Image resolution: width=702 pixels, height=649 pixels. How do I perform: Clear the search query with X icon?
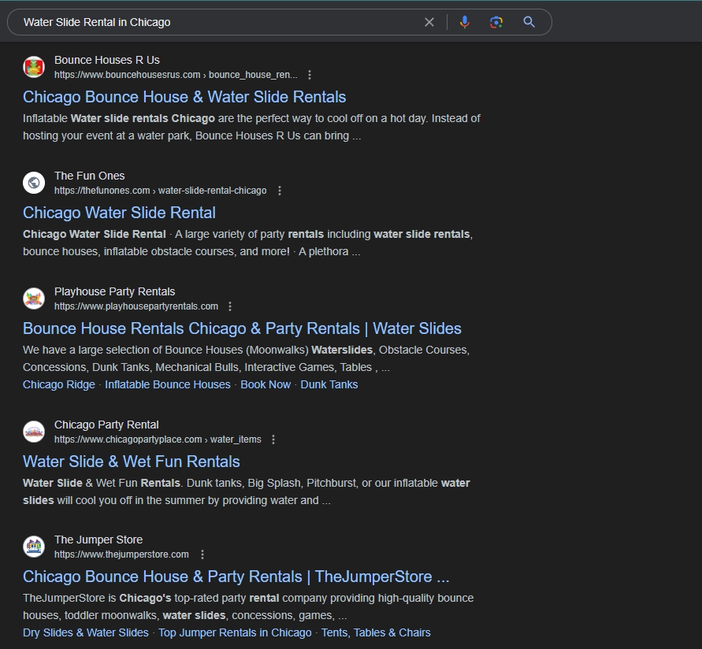coord(429,22)
